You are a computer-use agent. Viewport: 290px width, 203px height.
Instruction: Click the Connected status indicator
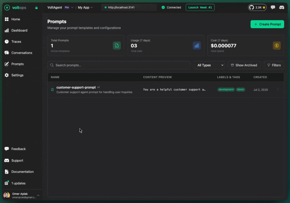[171, 8]
